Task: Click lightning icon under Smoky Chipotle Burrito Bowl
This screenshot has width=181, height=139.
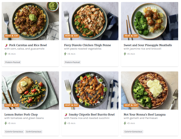Action: (65, 123)
